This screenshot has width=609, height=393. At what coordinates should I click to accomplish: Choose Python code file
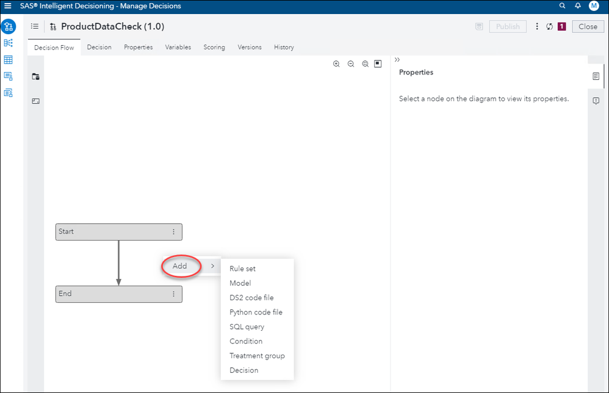(257, 312)
